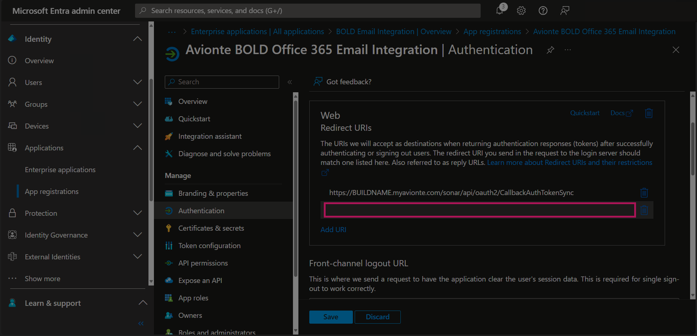Open the Docs external link

[x=621, y=113]
